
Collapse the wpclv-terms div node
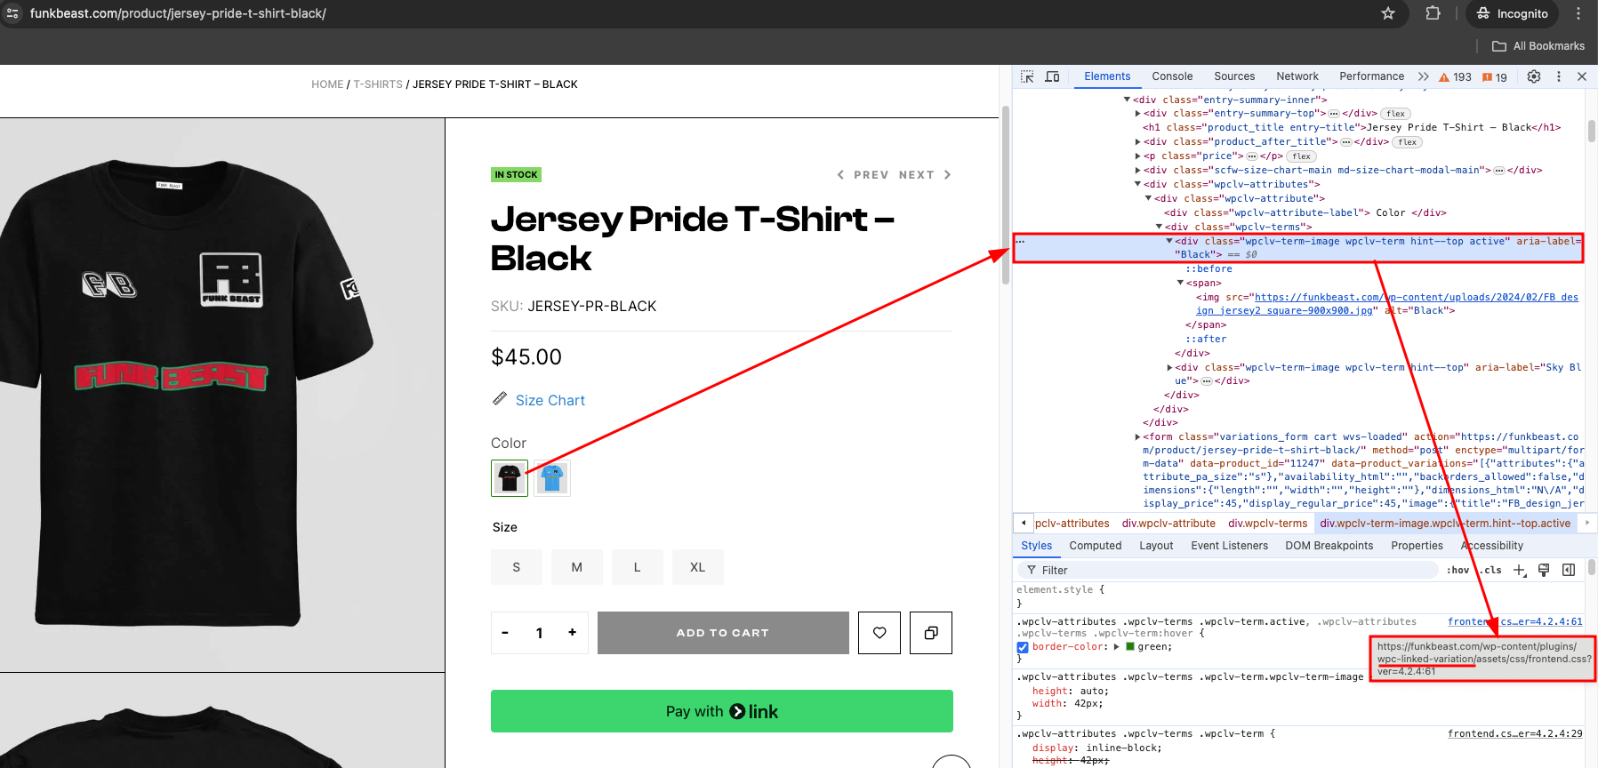pos(1159,228)
